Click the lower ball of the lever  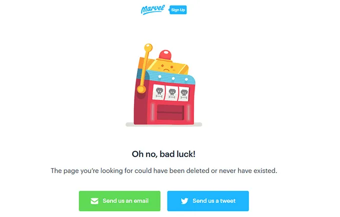[x=141, y=89]
